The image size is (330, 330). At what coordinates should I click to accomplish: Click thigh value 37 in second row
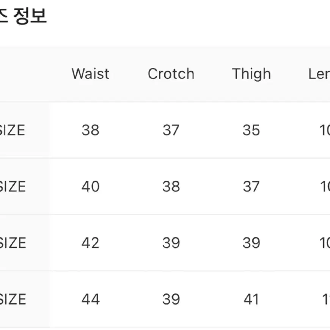(x=251, y=187)
